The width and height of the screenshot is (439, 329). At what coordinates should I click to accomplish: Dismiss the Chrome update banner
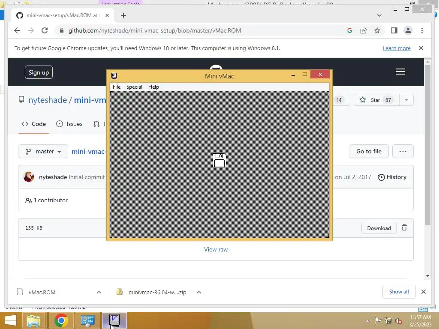pyautogui.click(x=421, y=48)
